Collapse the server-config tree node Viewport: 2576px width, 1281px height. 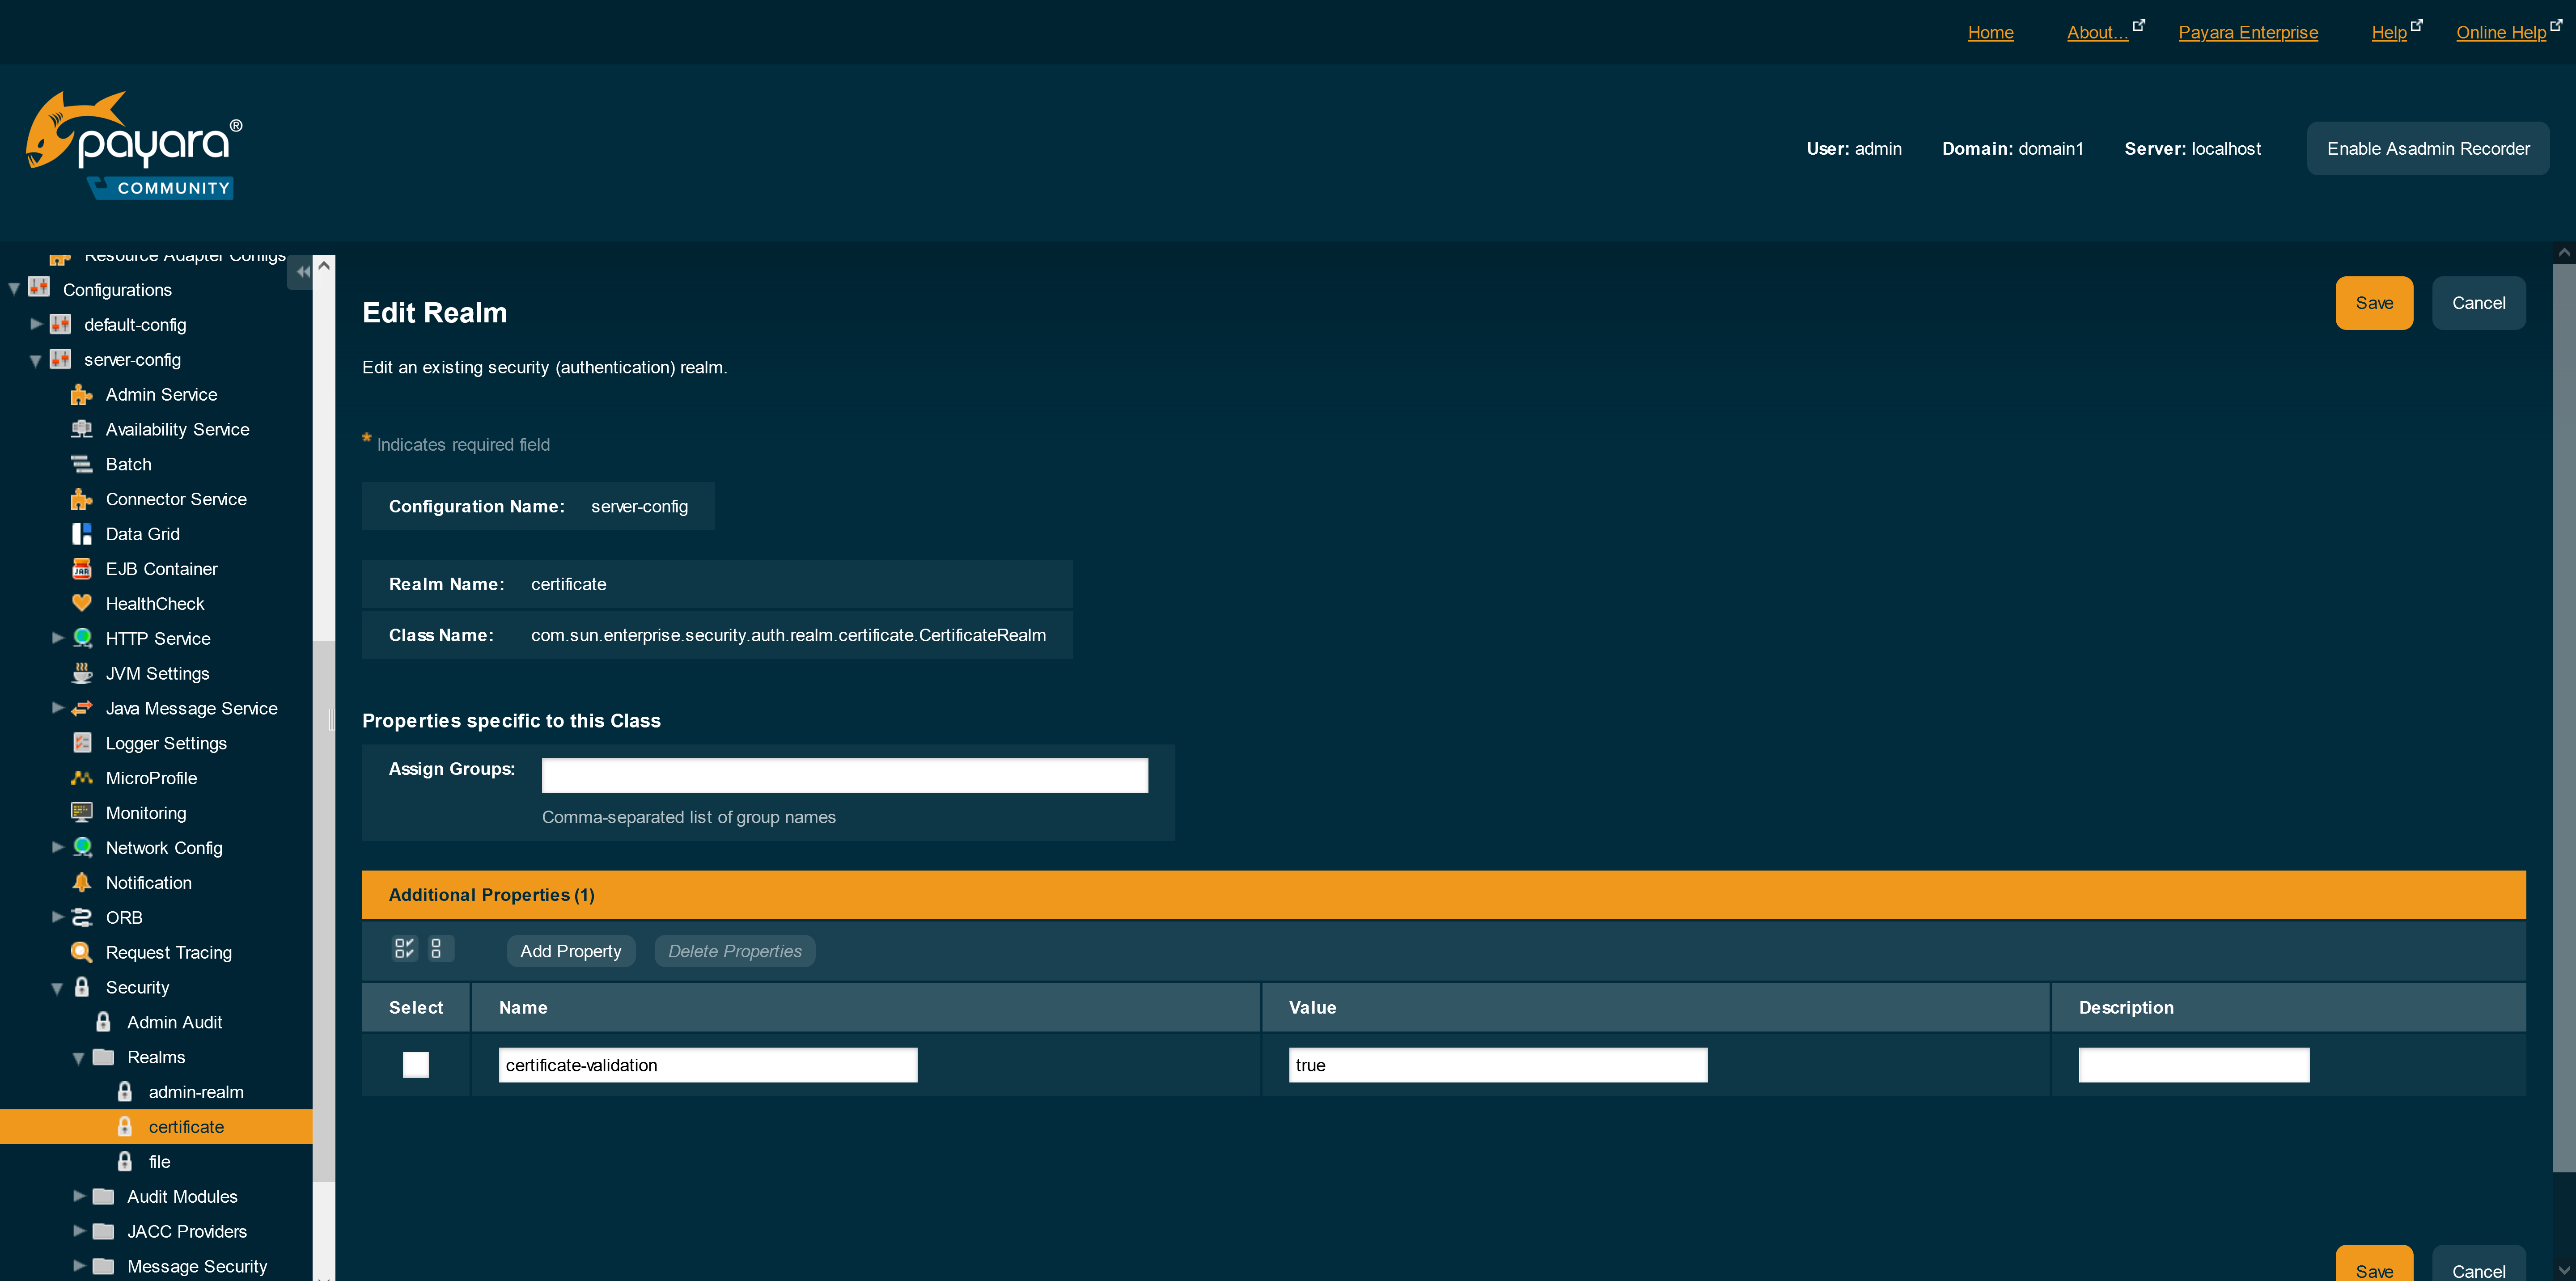35,360
